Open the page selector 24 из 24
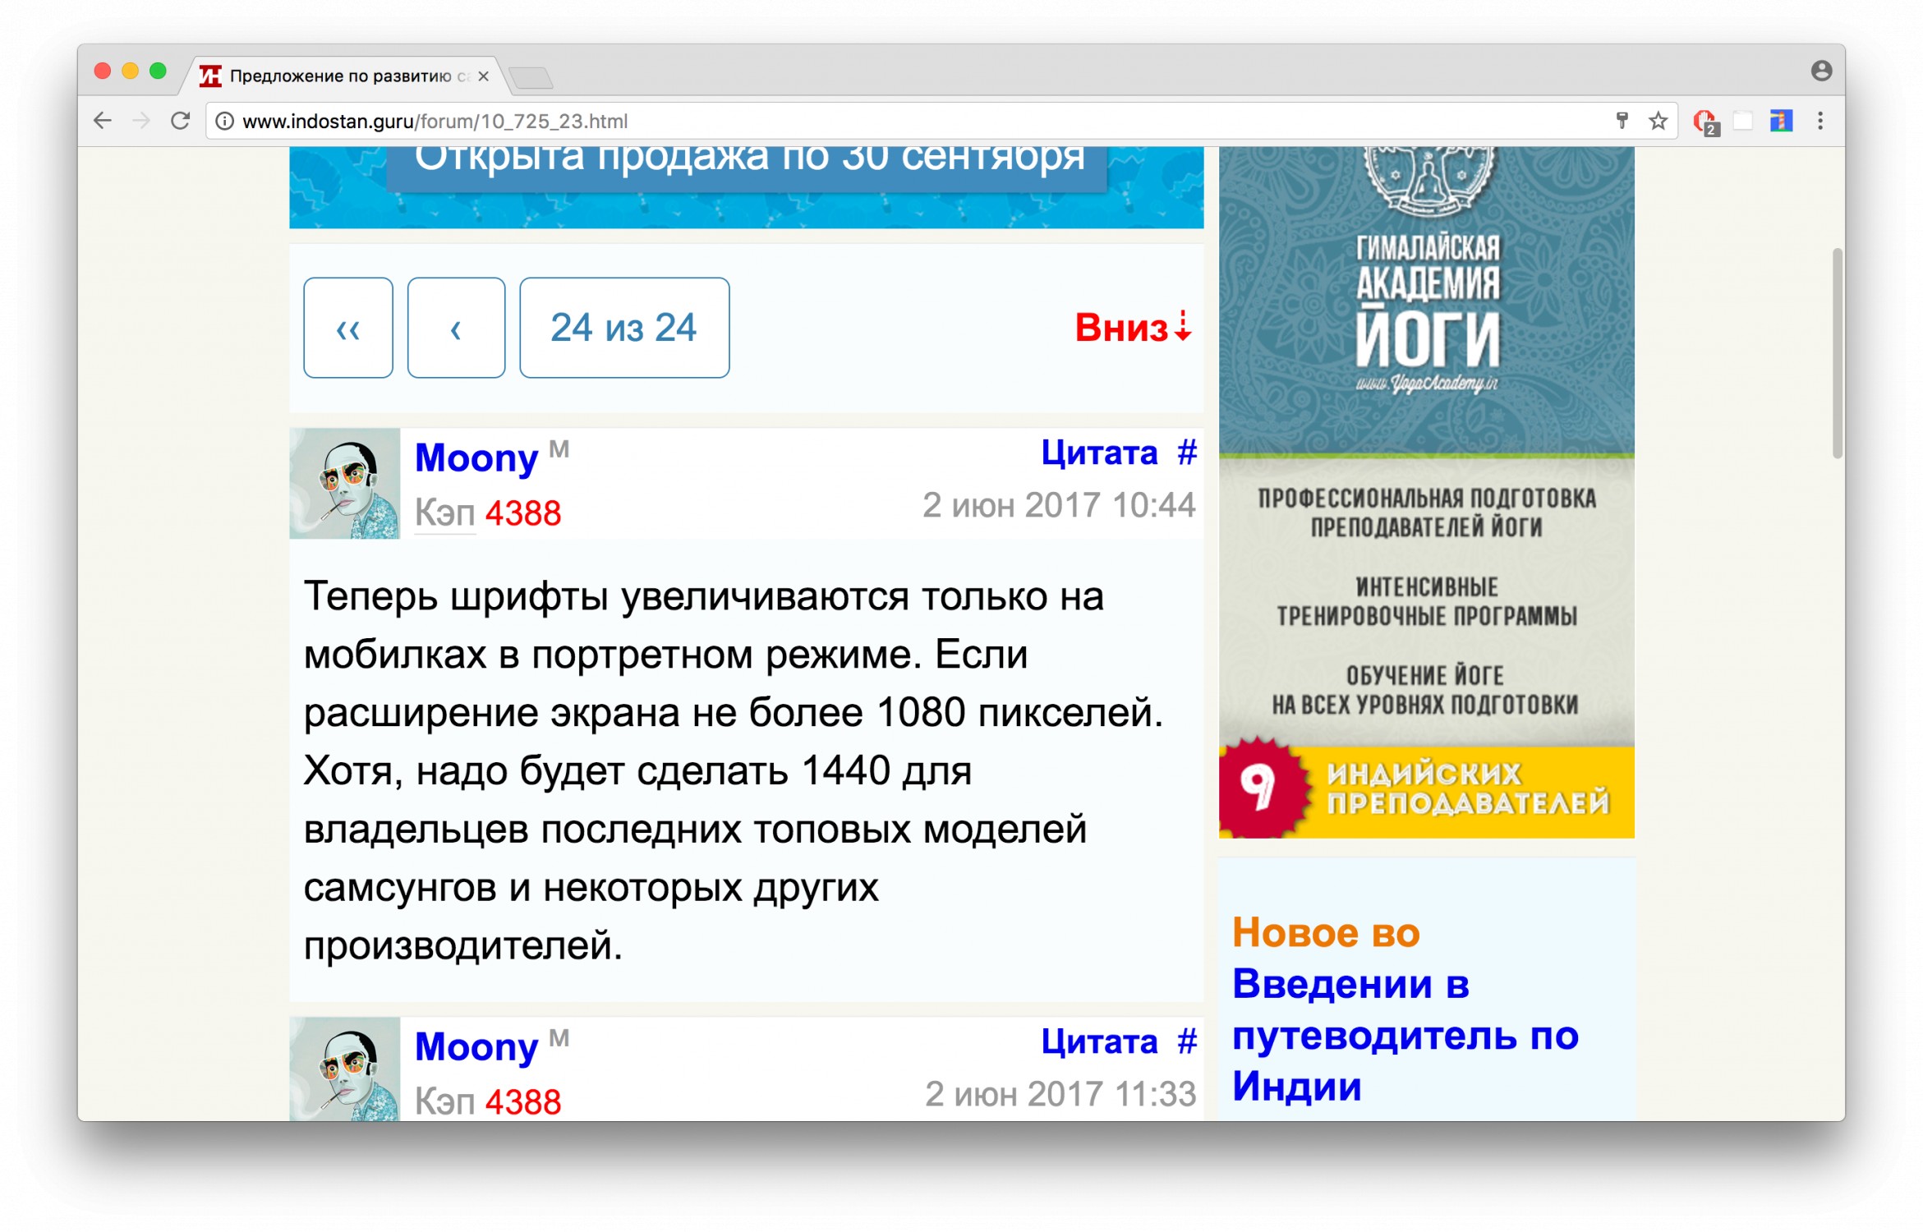Image resolution: width=1923 pixels, height=1232 pixels. coord(623,328)
